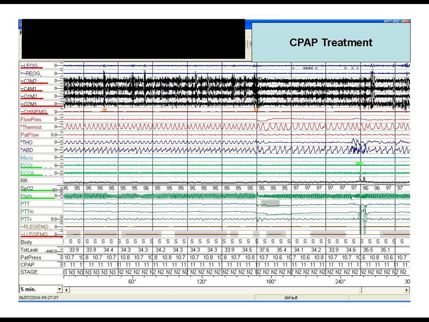
Task: Select the RR channel label
Action: click(x=24, y=181)
